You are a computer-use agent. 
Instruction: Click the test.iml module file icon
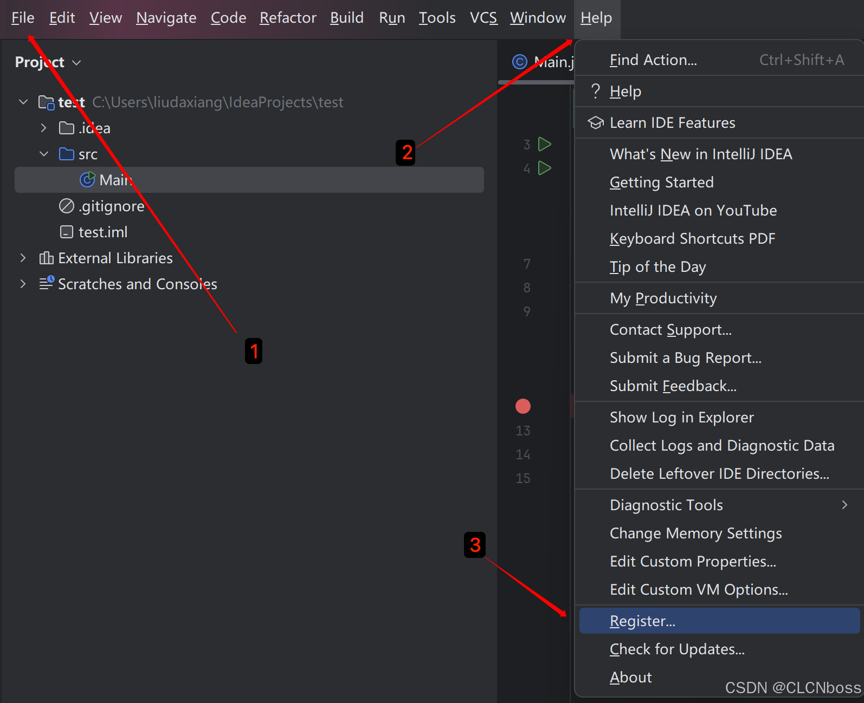66,232
